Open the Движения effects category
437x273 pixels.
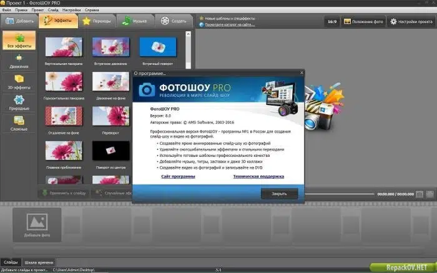tap(19, 62)
